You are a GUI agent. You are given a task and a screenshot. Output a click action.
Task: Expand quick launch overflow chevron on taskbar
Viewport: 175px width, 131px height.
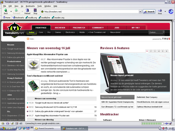(32, 127)
